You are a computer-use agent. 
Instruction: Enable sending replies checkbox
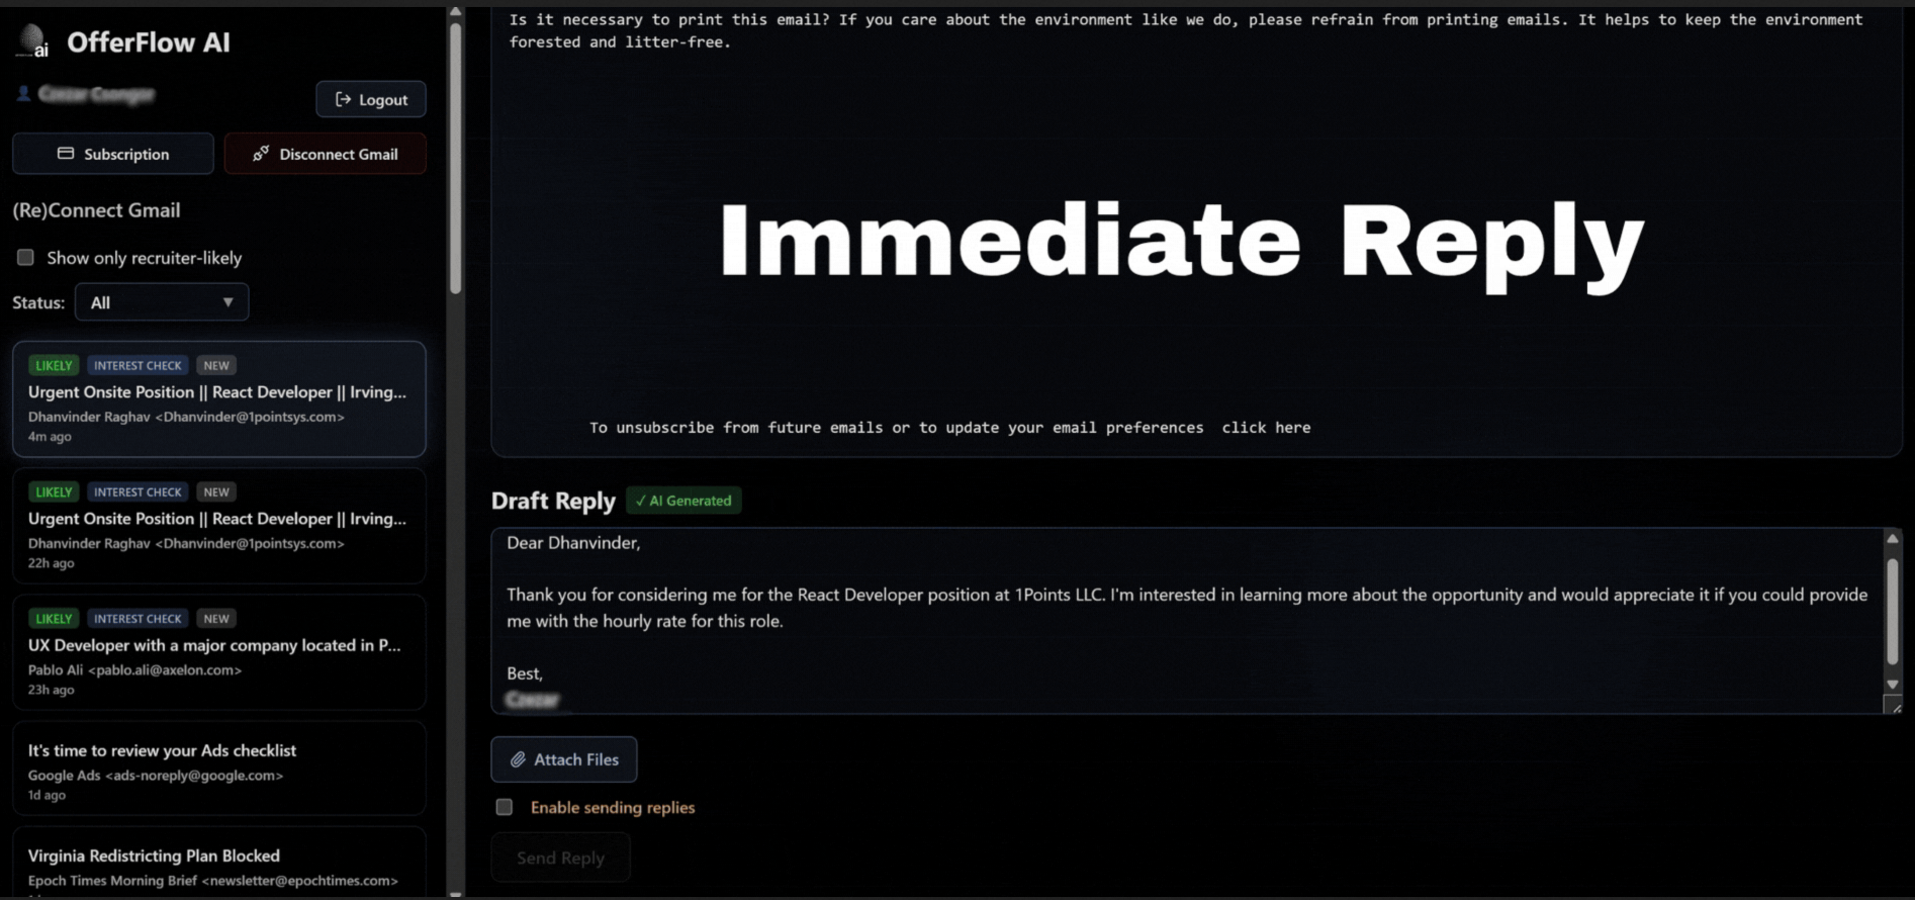tap(504, 807)
